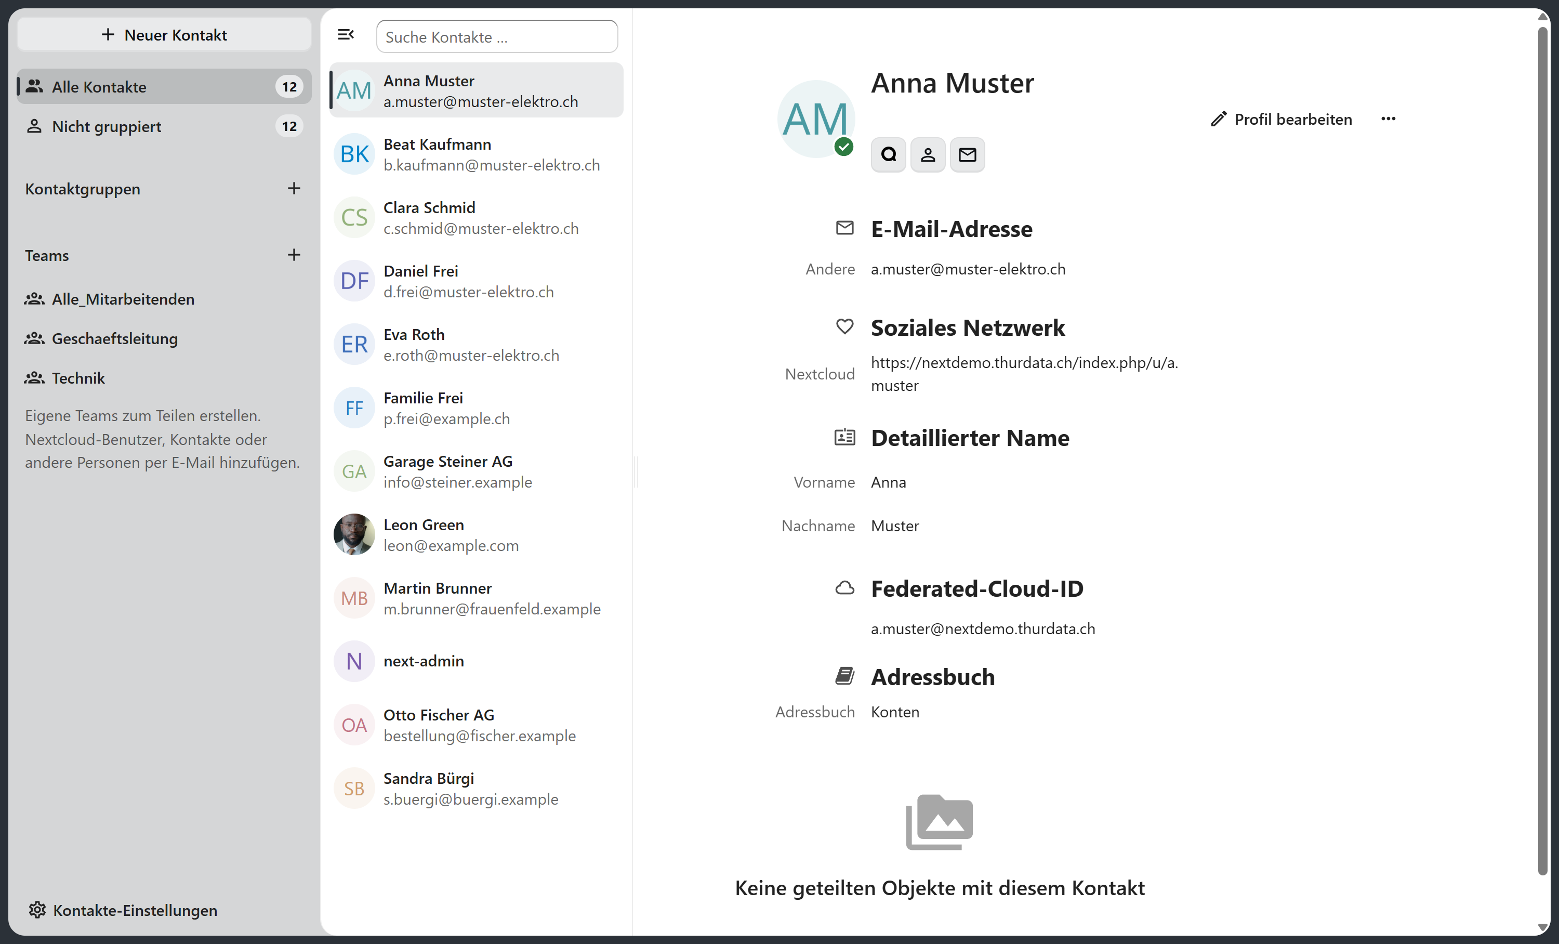Select contact Sandra Bürgi
This screenshot has height=944, width=1559.
[x=477, y=789]
